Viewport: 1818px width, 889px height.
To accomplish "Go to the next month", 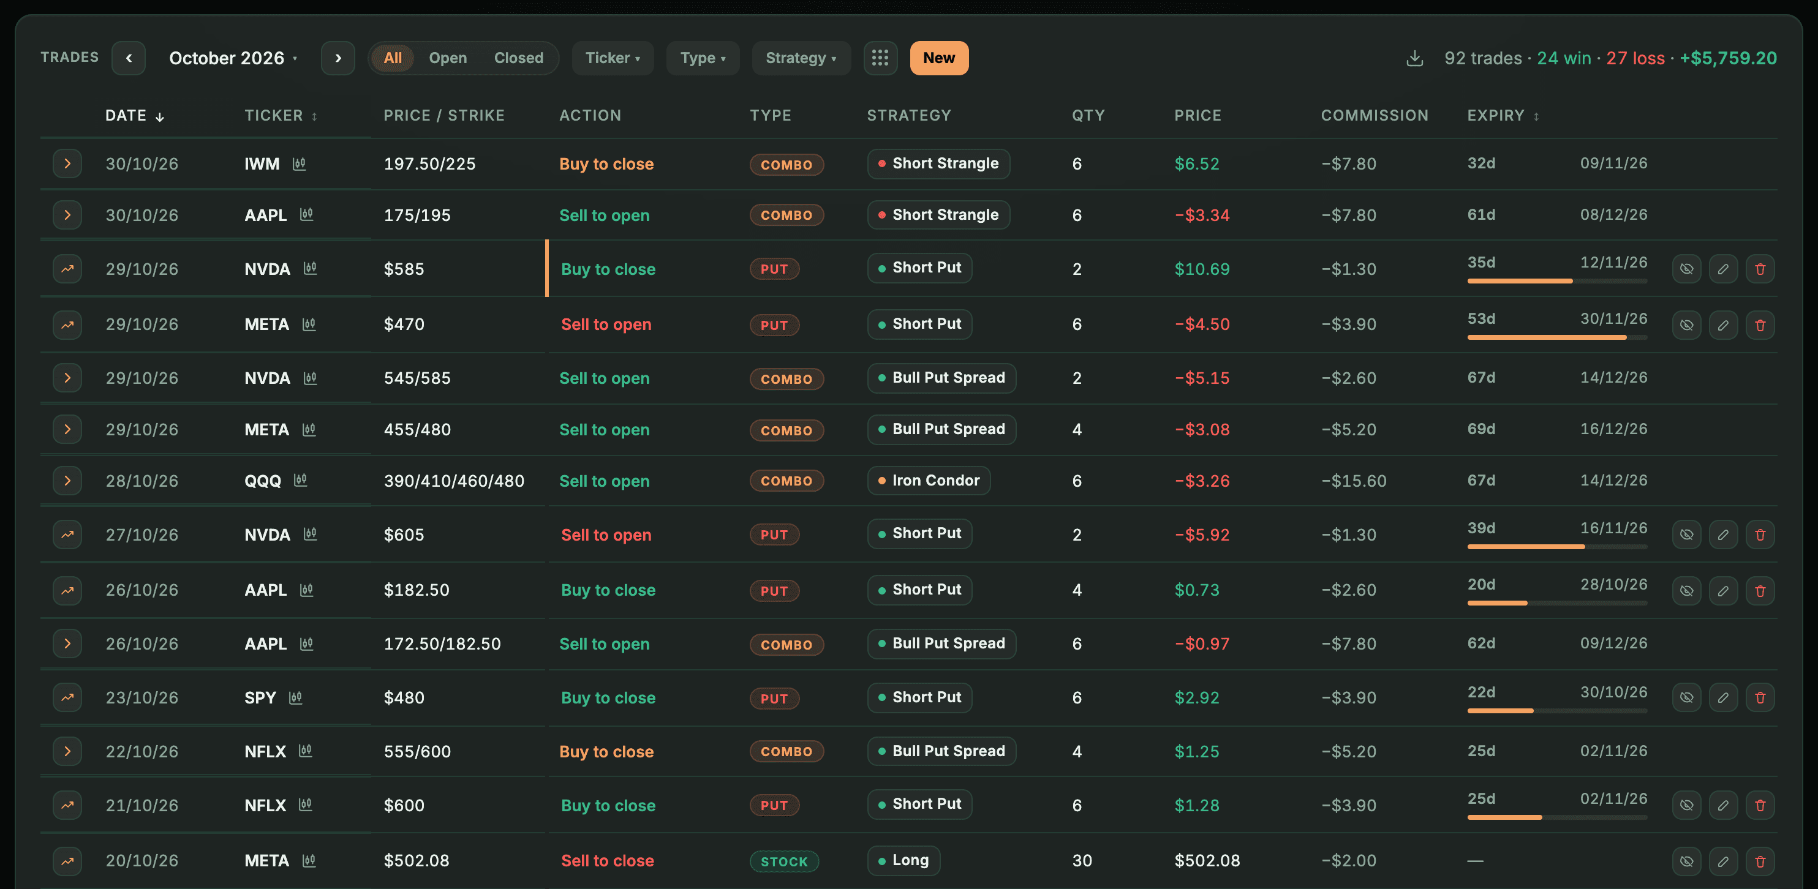I will 338,58.
